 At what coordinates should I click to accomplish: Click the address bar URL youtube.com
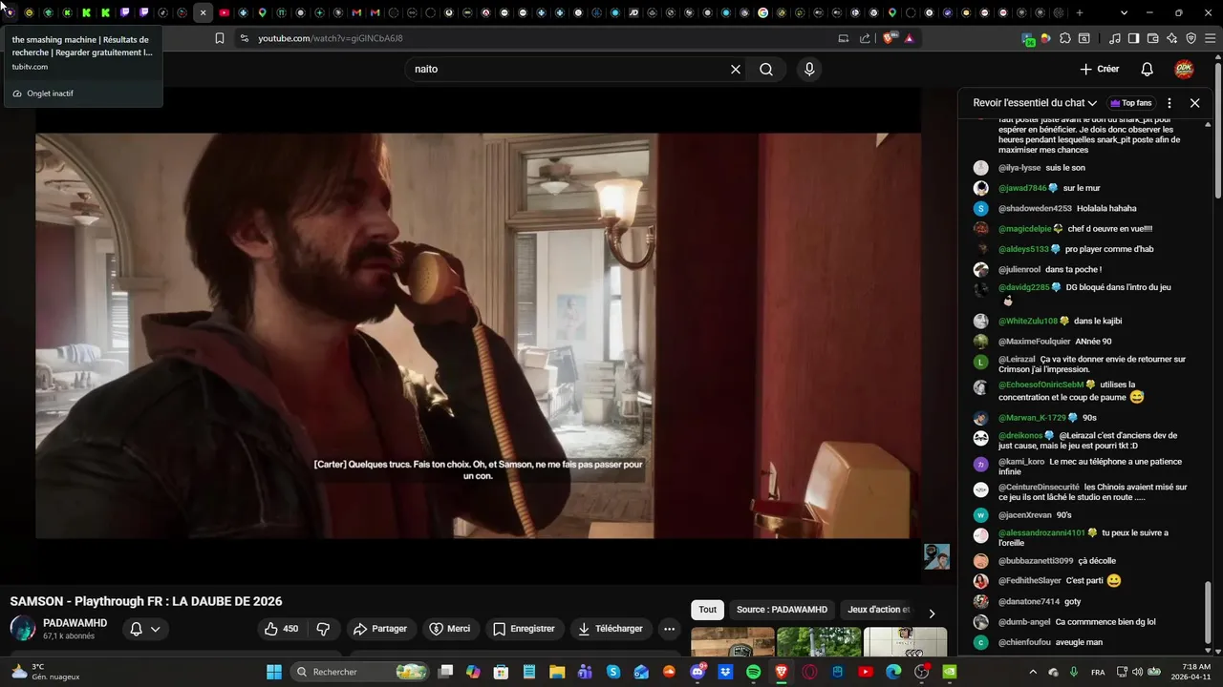click(x=330, y=38)
